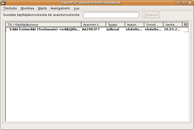Open the Muokkaa menu
Viewport: 194px width, 130px height.
[27, 8]
